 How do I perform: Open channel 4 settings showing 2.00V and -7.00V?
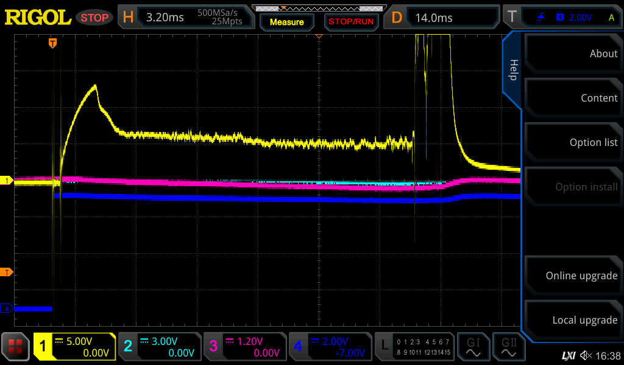click(330, 347)
